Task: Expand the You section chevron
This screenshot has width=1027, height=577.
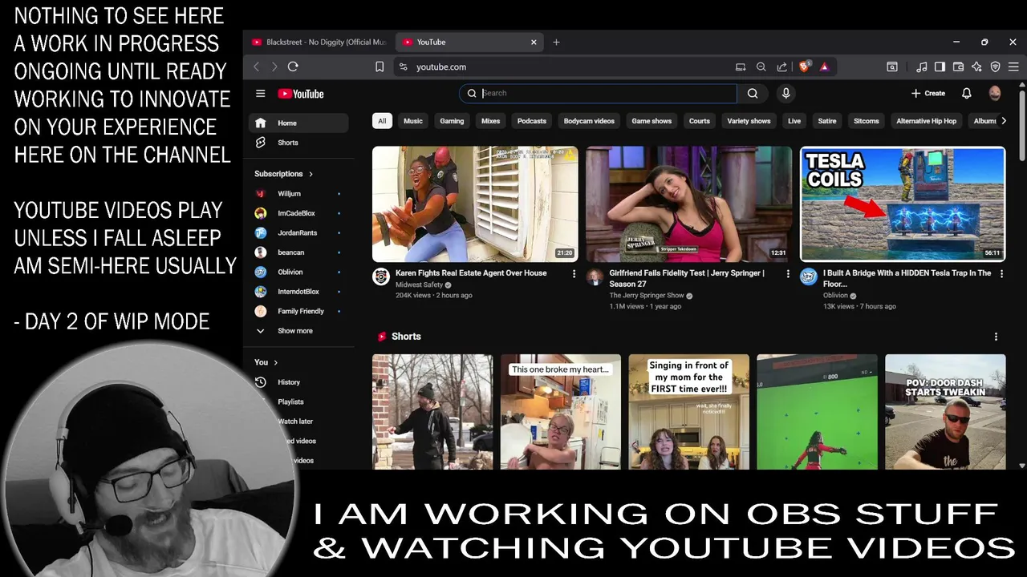Action: tap(276, 362)
